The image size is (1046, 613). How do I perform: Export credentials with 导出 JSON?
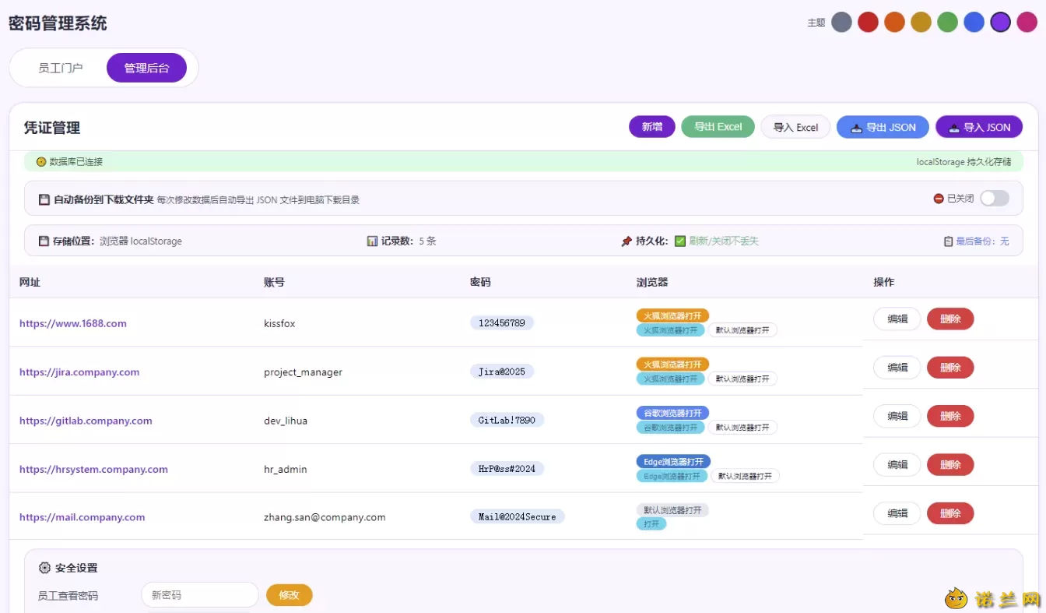[883, 127]
